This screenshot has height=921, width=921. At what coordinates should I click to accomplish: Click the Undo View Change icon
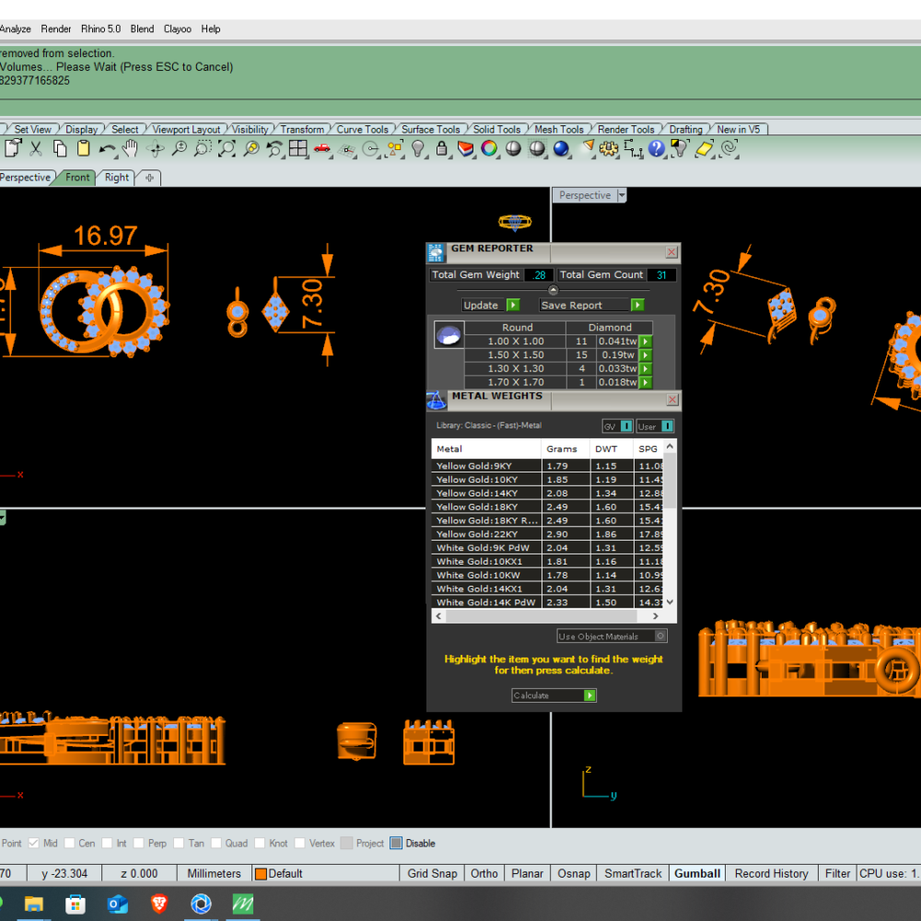tap(274, 148)
